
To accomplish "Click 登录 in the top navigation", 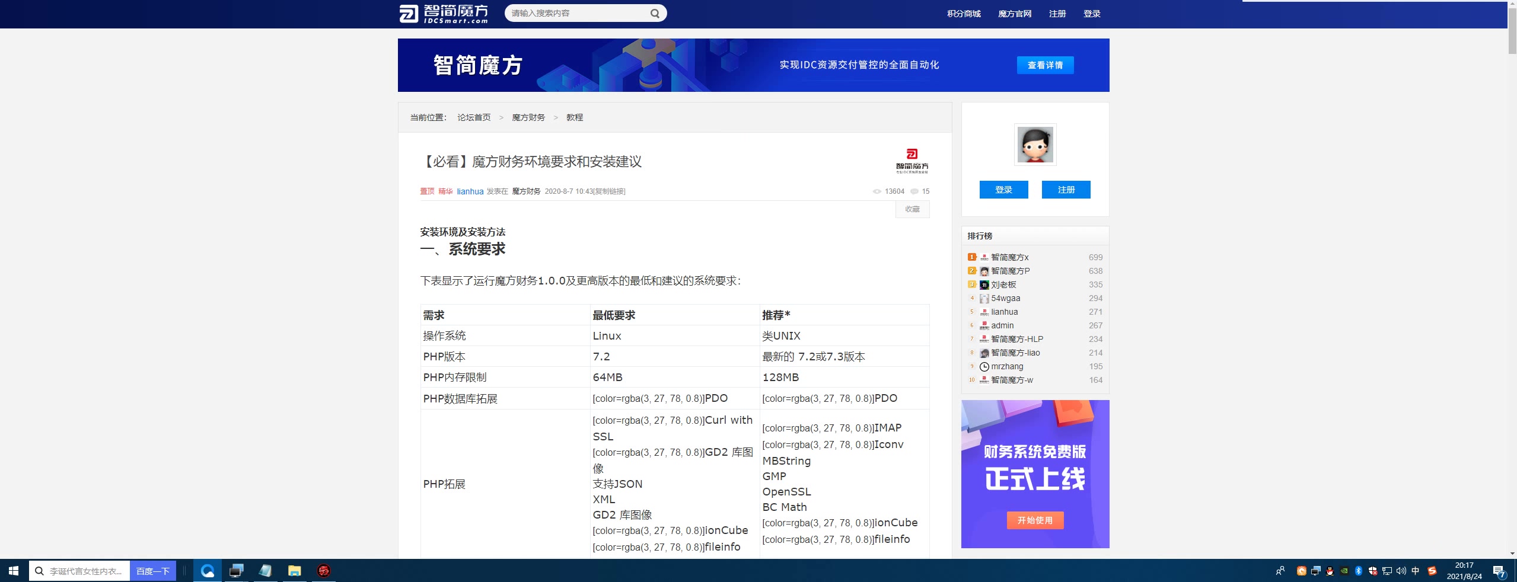I will click(x=1092, y=14).
